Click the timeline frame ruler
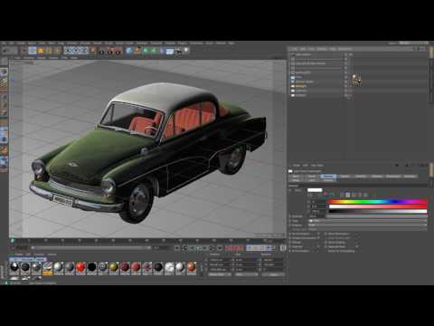Screen dimensions: 434x326 147,241
